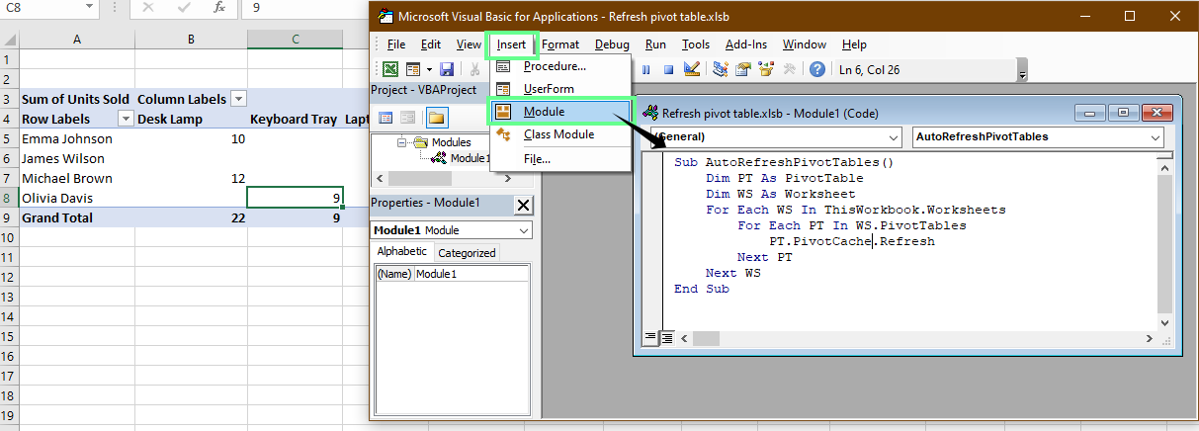Click the View Code icon in Project panel

click(385, 118)
